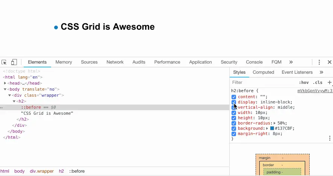
Task: Select ::before in the breadcrumb bar
Action: pos(77,171)
